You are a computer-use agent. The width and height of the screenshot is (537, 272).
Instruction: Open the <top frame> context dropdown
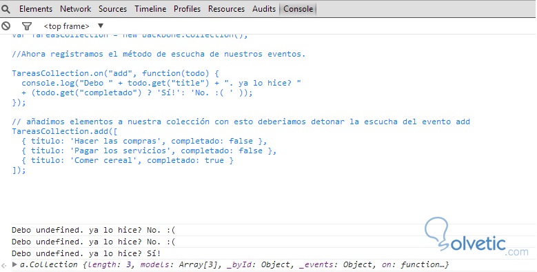coord(73,26)
